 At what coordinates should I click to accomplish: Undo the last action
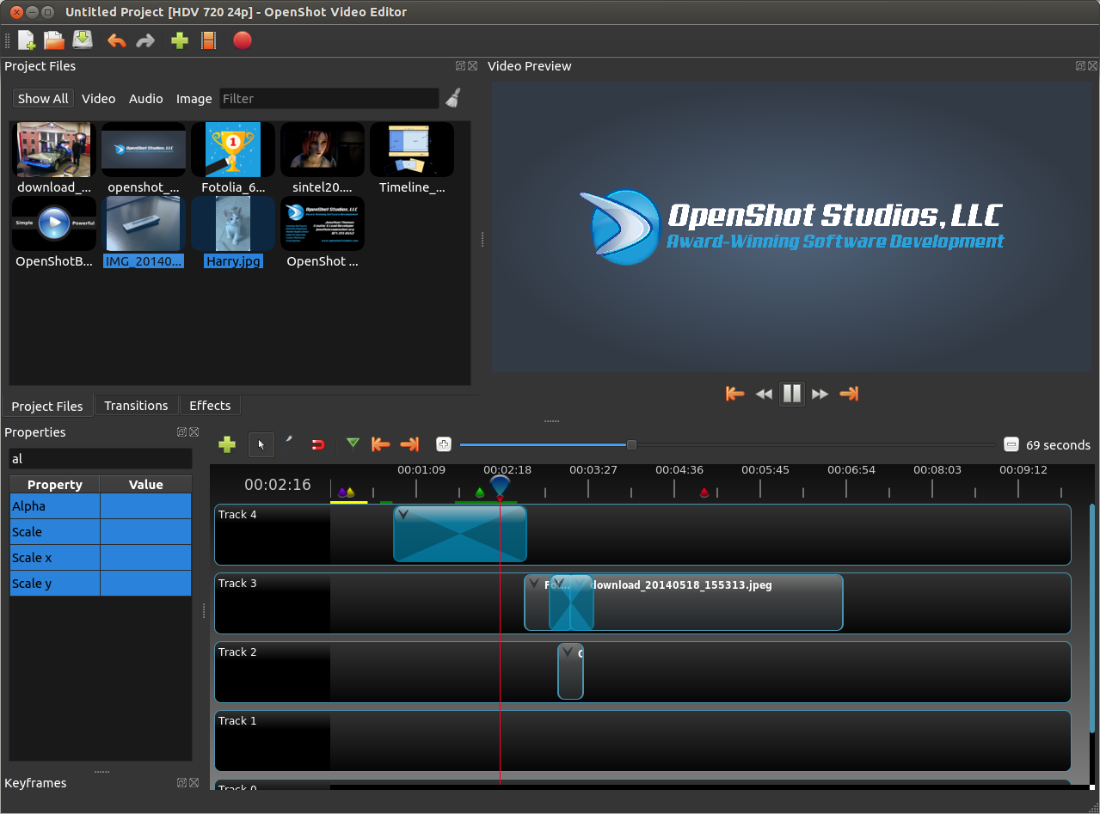coord(116,40)
